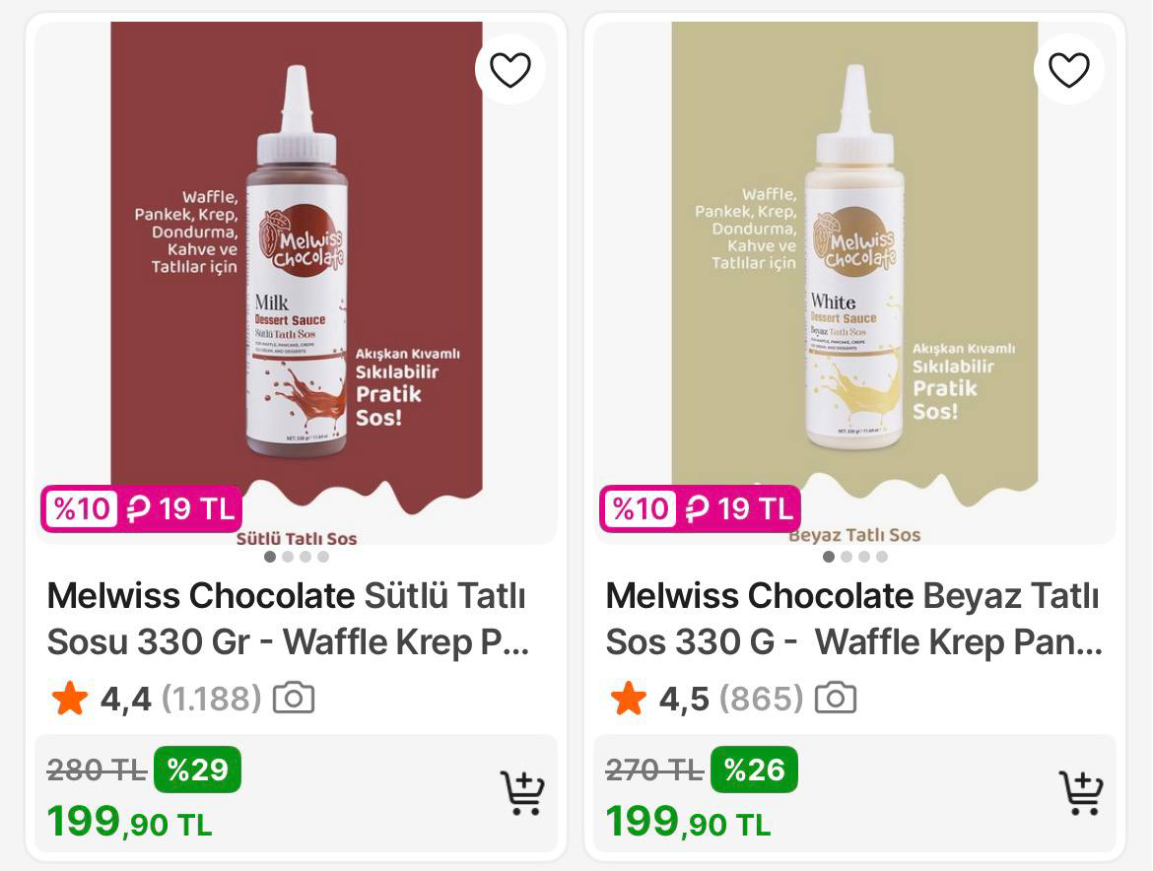
Task: View the 1.188 reviews count
Action: (x=211, y=699)
